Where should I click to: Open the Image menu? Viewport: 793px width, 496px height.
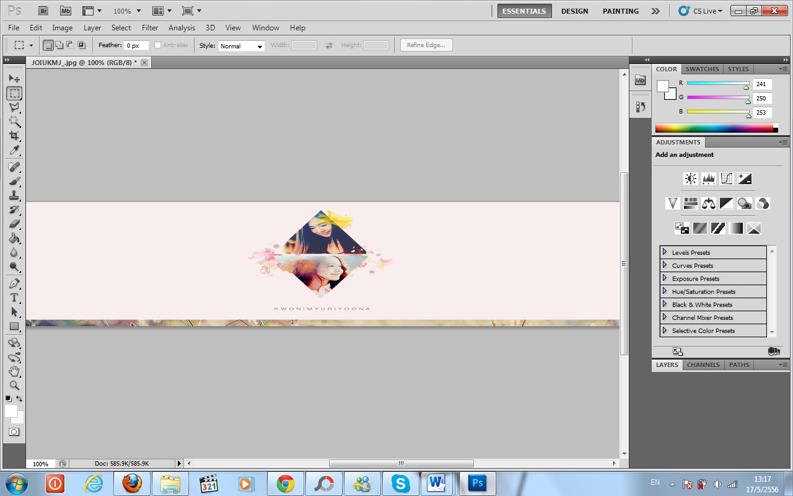coord(63,28)
